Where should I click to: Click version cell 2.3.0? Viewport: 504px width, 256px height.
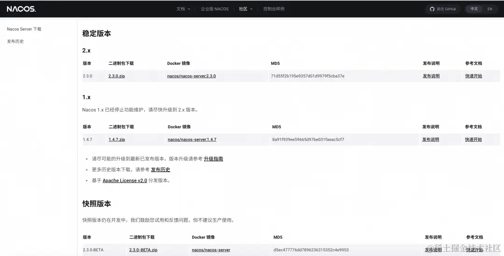(87, 76)
